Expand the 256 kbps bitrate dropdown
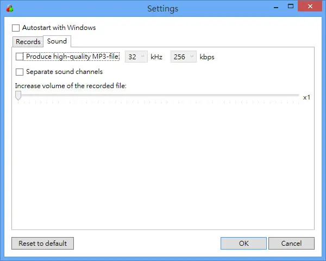Viewport: 326px width, 261px height. click(184, 57)
